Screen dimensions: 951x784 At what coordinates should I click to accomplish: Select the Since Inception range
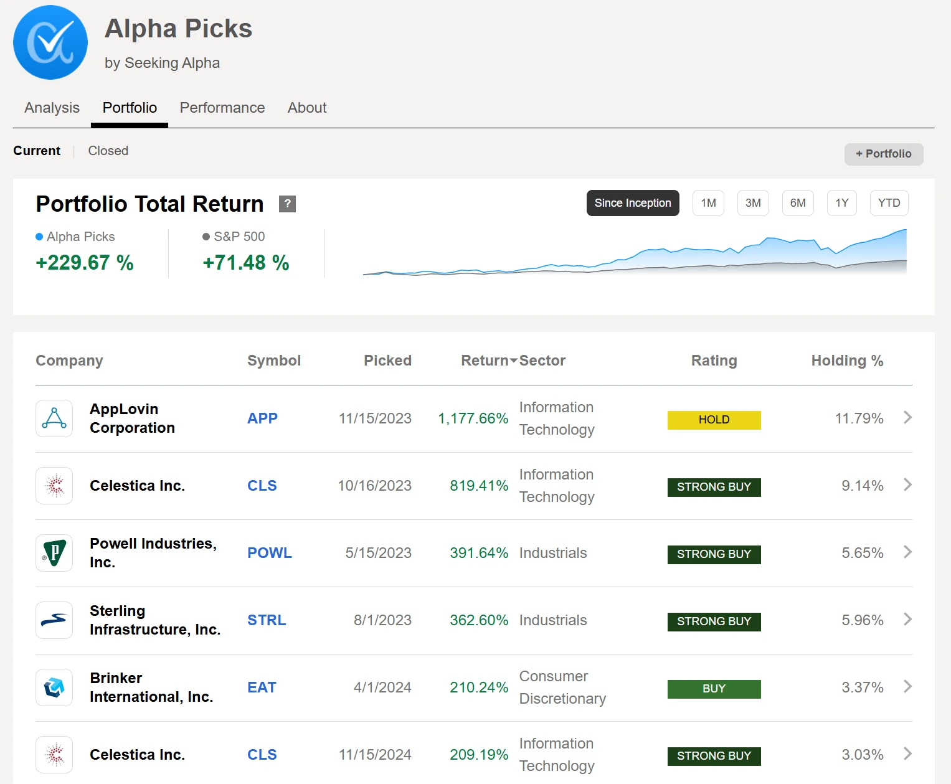coord(632,203)
